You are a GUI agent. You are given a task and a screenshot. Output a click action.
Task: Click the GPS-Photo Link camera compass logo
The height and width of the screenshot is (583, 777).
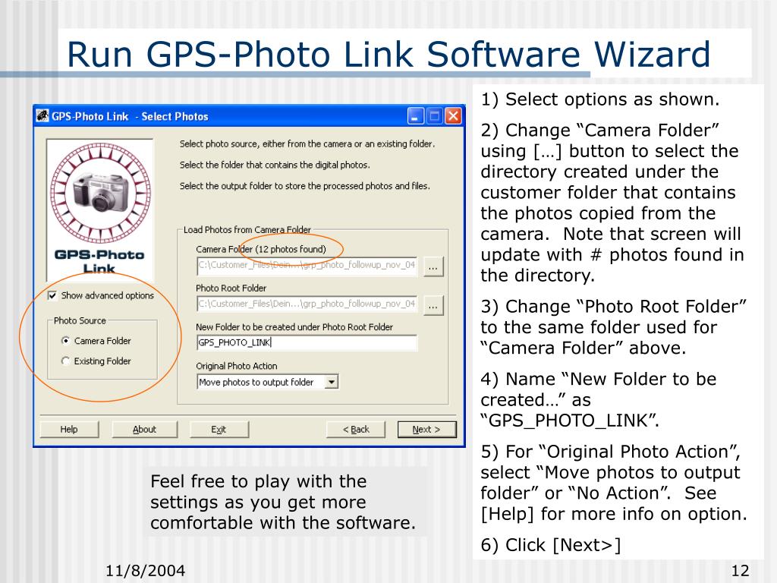coord(101,194)
